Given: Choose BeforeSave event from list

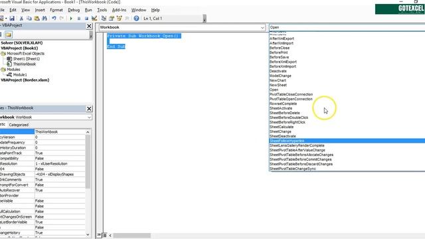Looking at the screenshot, I should (279, 57).
